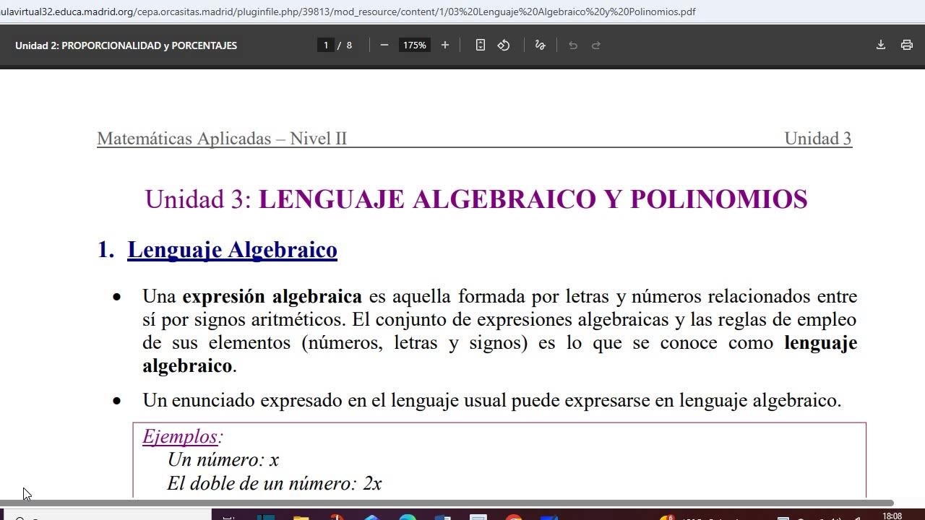Image resolution: width=925 pixels, height=520 pixels.
Task: Click the header text Matemáticas Aplicadas – Nivel II
Action: tap(222, 138)
